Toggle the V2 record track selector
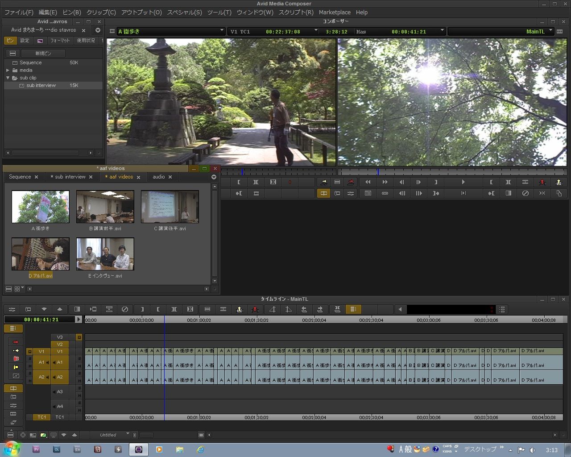 tap(59, 344)
